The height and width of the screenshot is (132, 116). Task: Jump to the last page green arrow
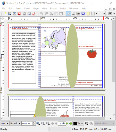[71, 123]
